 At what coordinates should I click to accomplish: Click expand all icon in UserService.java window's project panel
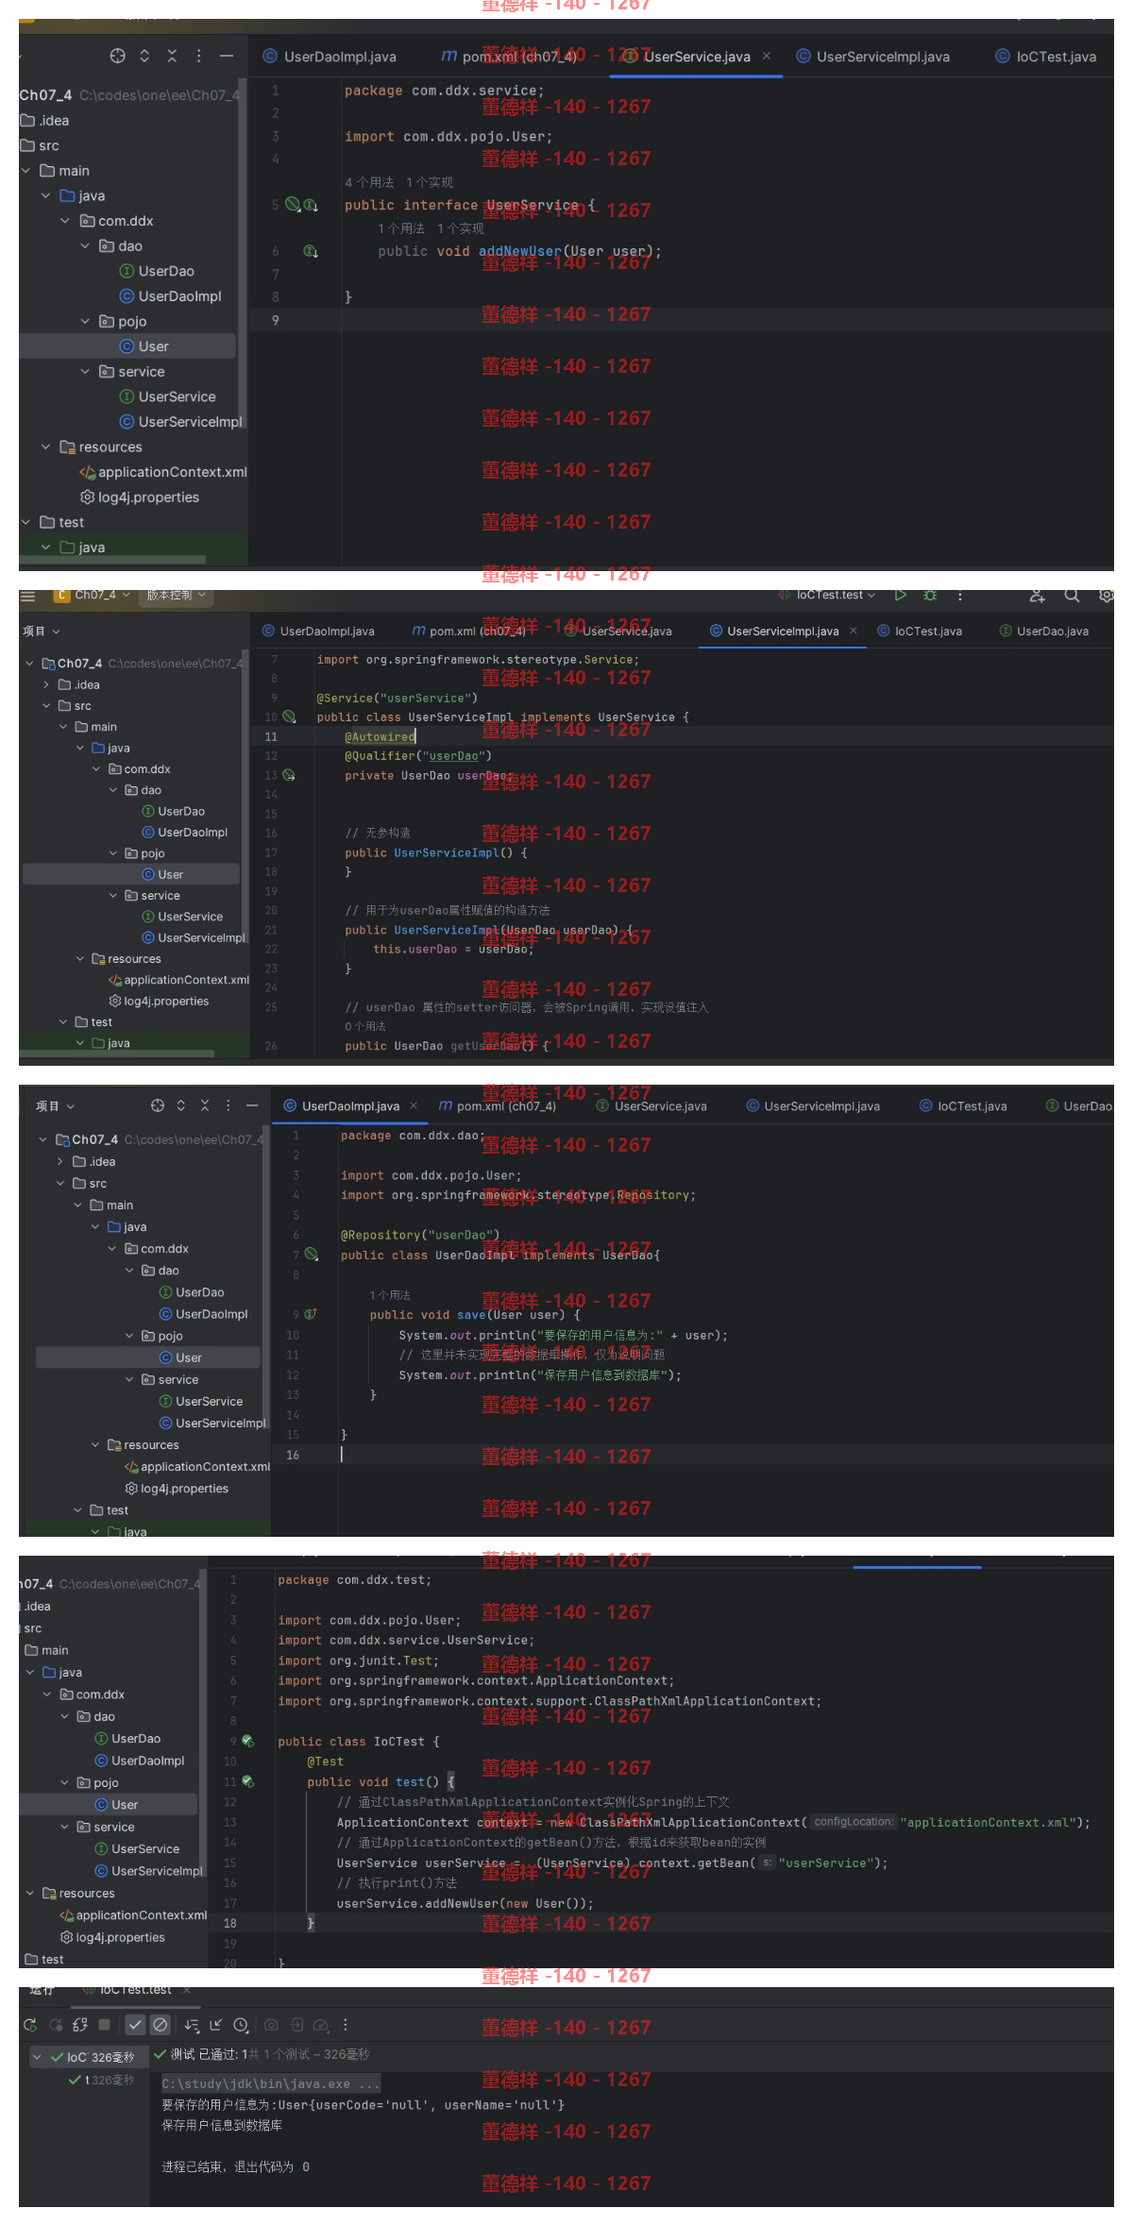coord(144,56)
